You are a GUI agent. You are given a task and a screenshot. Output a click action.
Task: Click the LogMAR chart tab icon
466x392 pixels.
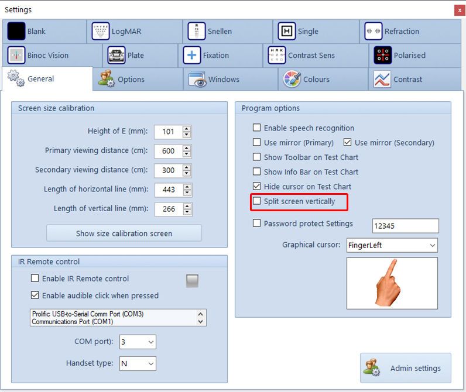coord(101,32)
